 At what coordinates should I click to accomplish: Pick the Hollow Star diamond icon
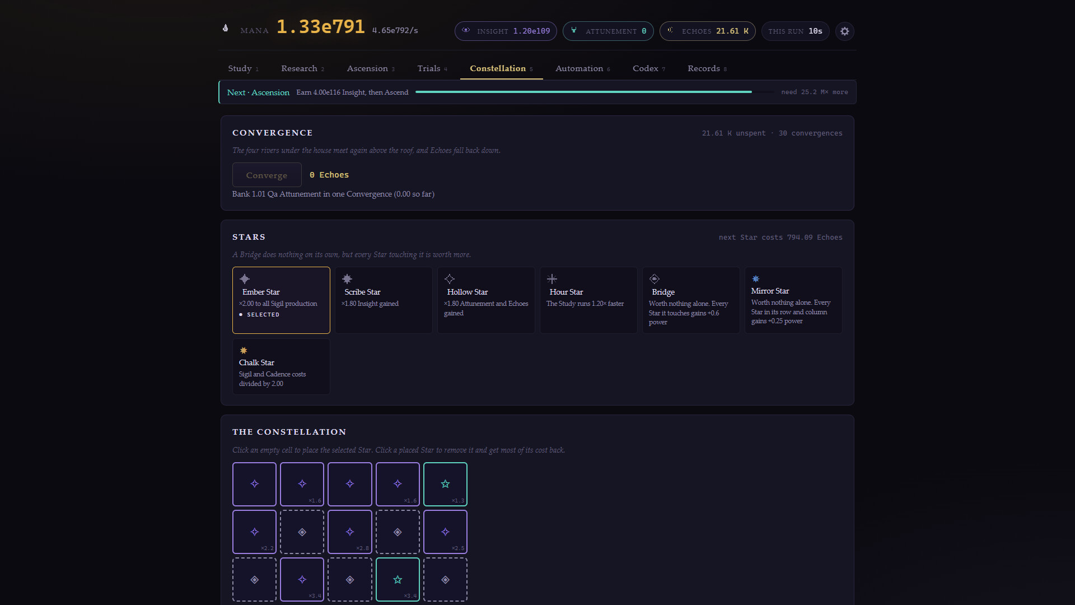tap(450, 279)
